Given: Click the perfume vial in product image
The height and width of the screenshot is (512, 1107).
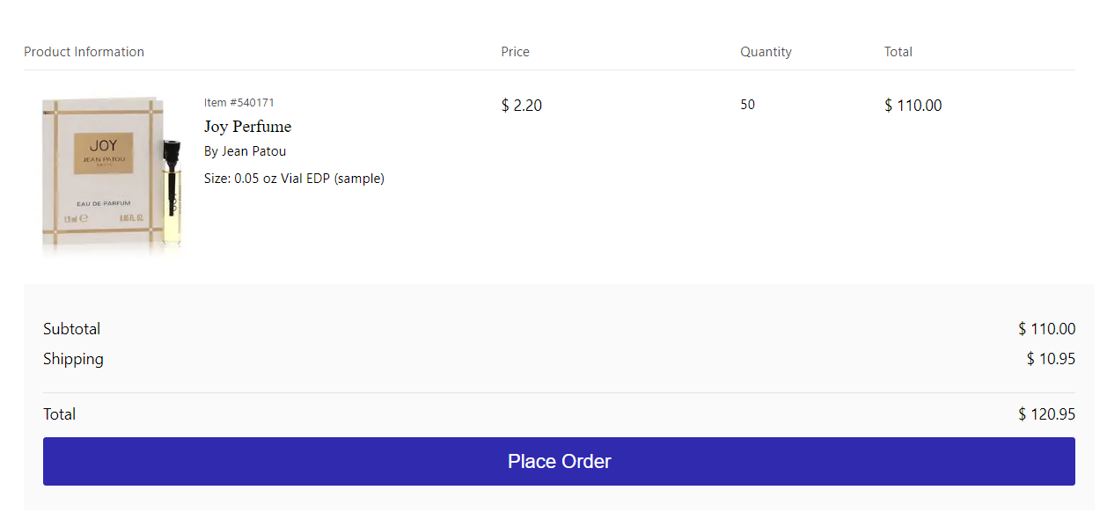Looking at the screenshot, I should 172,192.
